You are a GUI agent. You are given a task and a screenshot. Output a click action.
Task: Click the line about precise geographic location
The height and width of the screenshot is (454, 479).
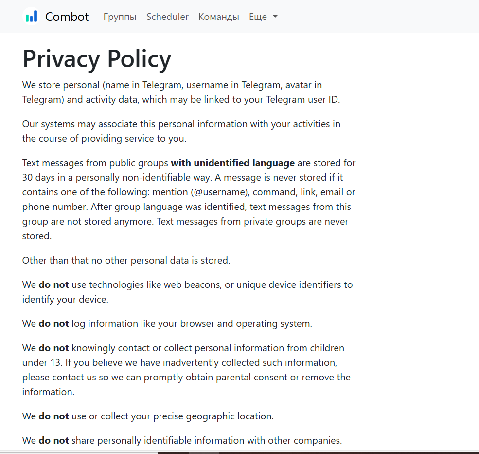pyautogui.click(x=148, y=416)
